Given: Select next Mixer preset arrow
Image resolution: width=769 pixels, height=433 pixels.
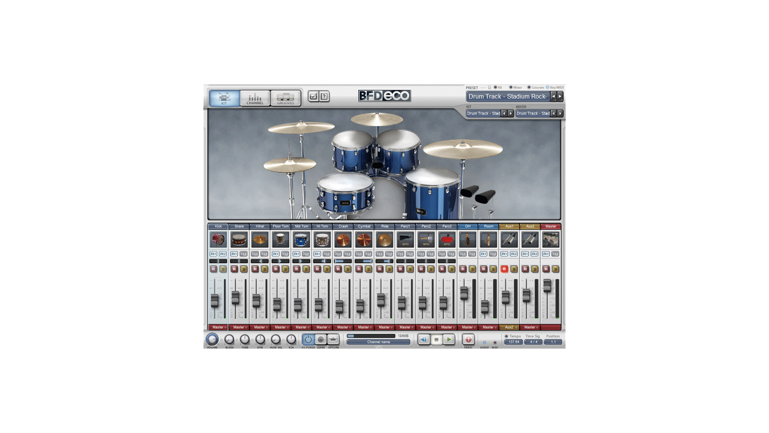Looking at the screenshot, I should coord(560,114).
